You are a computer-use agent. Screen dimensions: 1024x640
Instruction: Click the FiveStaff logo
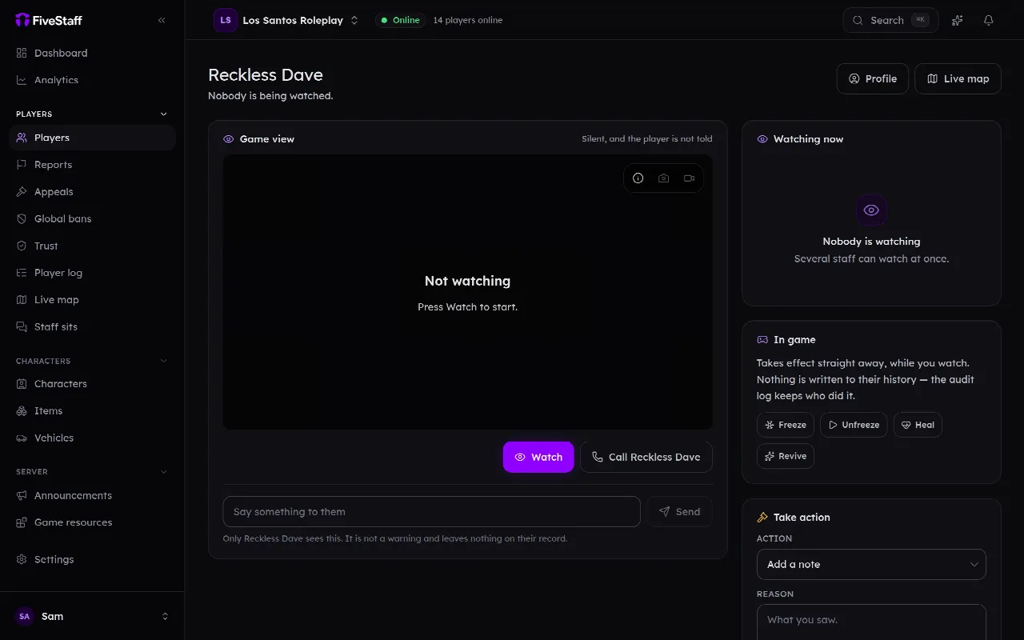click(x=49, y=20)
